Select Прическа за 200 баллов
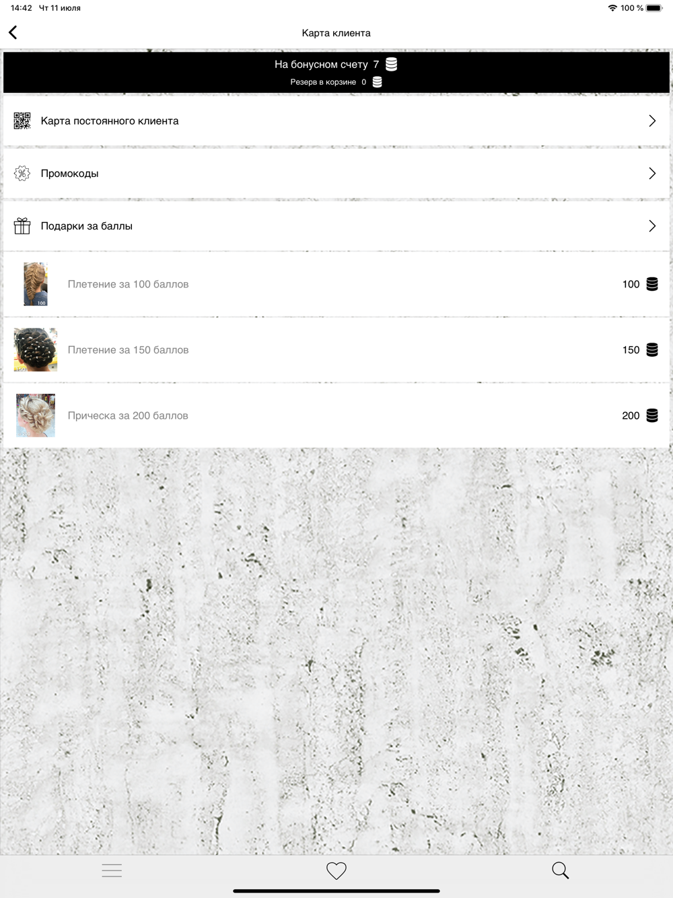This screenshot has height=898, width=673. (336, 415)
